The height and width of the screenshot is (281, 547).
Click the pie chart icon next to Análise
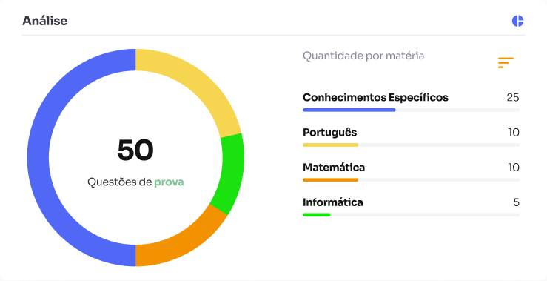click(518, 21)
